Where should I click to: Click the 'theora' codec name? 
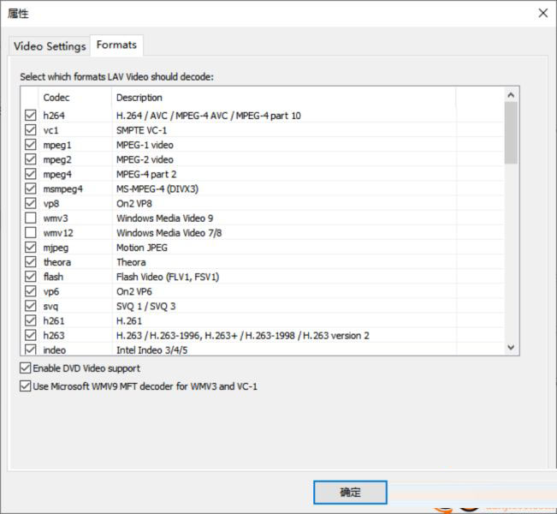57,262
